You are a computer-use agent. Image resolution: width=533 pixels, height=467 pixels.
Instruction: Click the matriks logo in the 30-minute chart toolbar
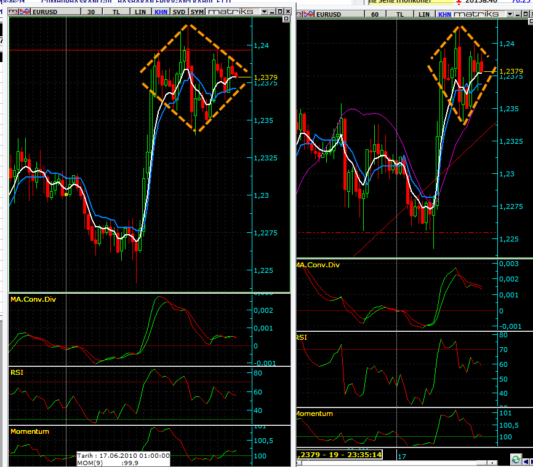(231, 12)
